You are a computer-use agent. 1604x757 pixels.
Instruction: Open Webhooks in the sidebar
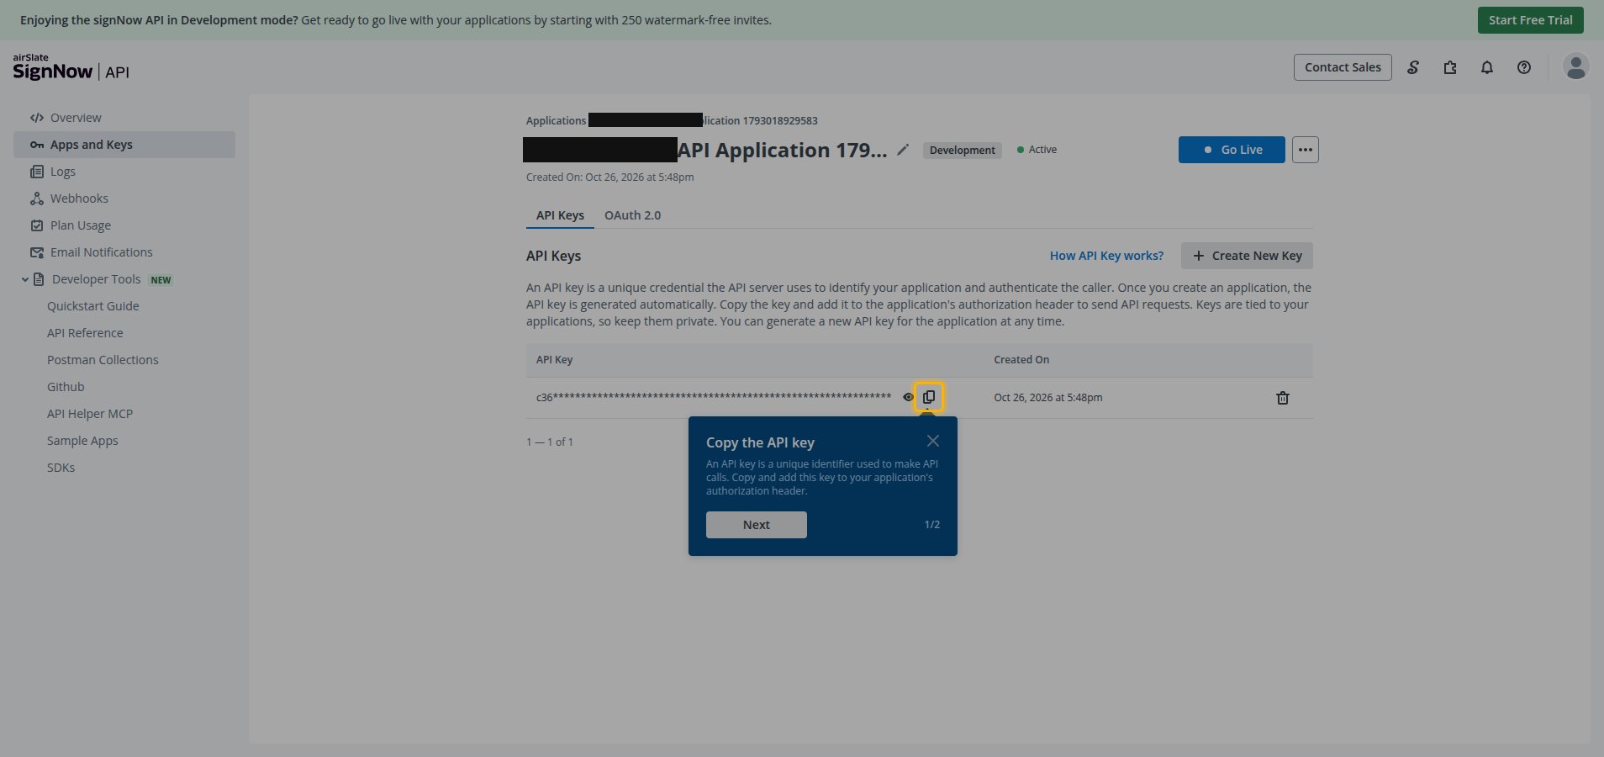tap(124, 199)
